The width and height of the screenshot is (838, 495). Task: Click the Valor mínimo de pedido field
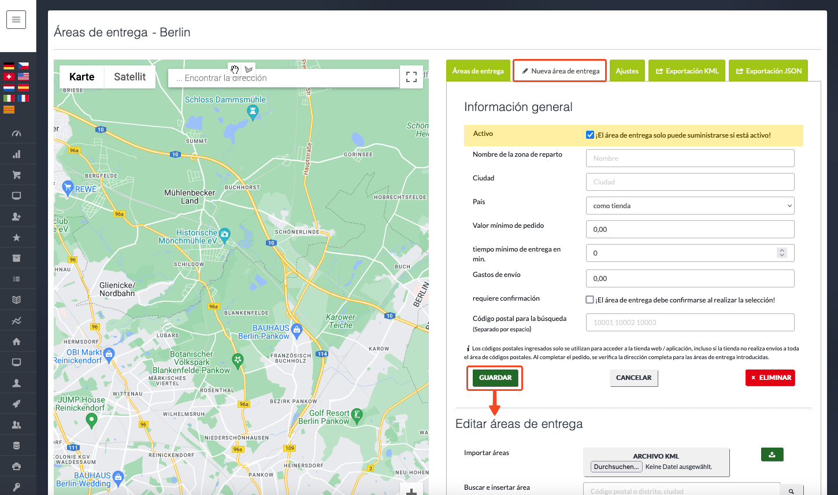point(690,230)
